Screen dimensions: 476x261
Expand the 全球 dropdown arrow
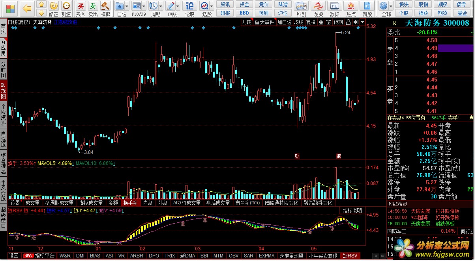pyautogui.click(x=391, y=6)
